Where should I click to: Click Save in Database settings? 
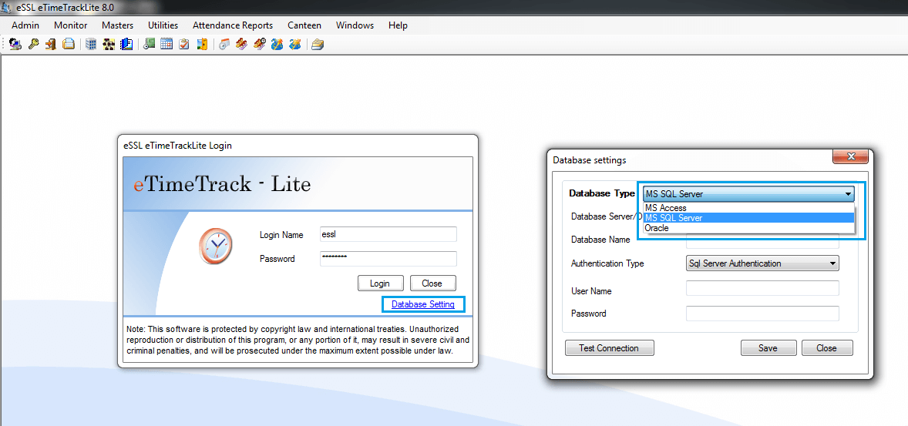tap(768, 348)
